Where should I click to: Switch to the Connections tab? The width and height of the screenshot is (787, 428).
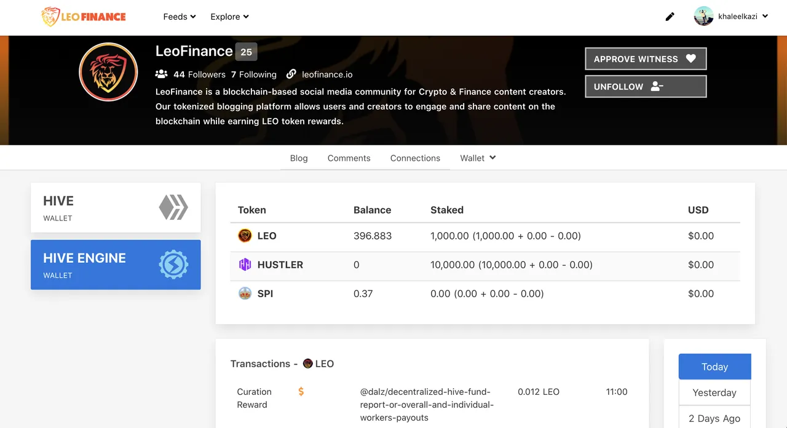415,158
